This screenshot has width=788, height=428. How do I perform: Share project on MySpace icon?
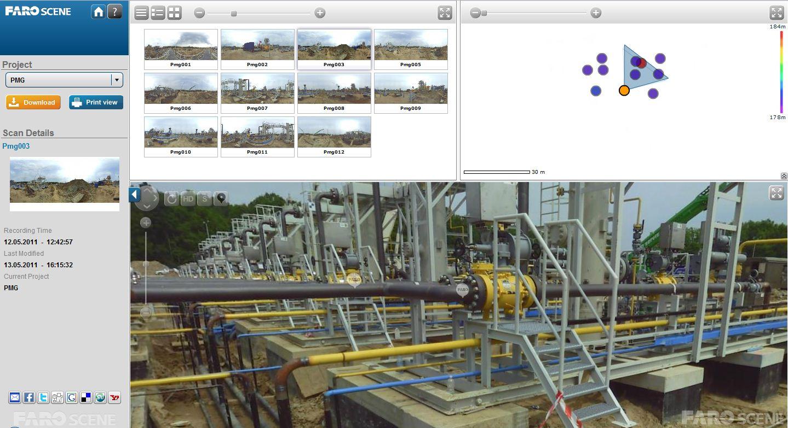click(57, 398)
